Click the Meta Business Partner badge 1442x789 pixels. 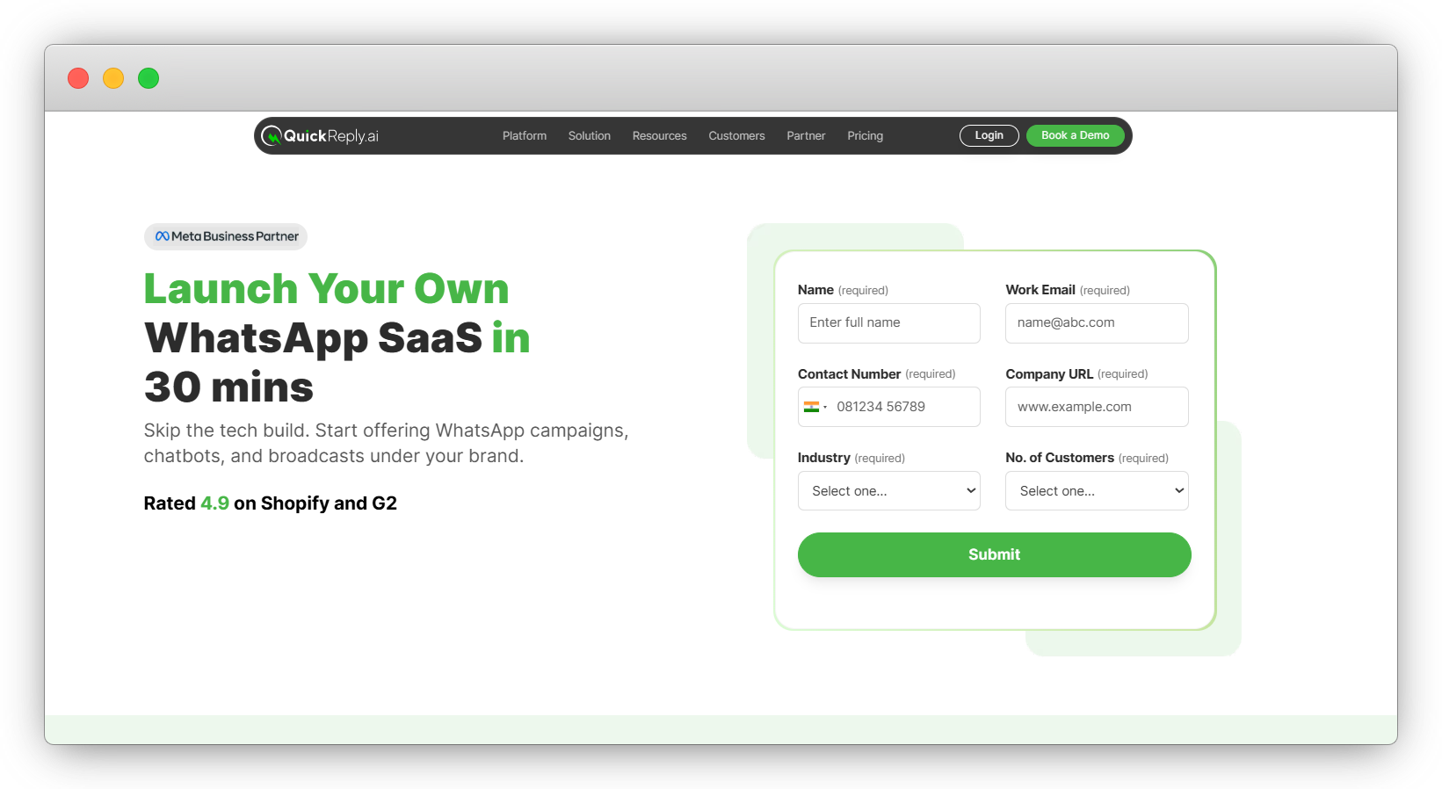(x=226, y=236)
